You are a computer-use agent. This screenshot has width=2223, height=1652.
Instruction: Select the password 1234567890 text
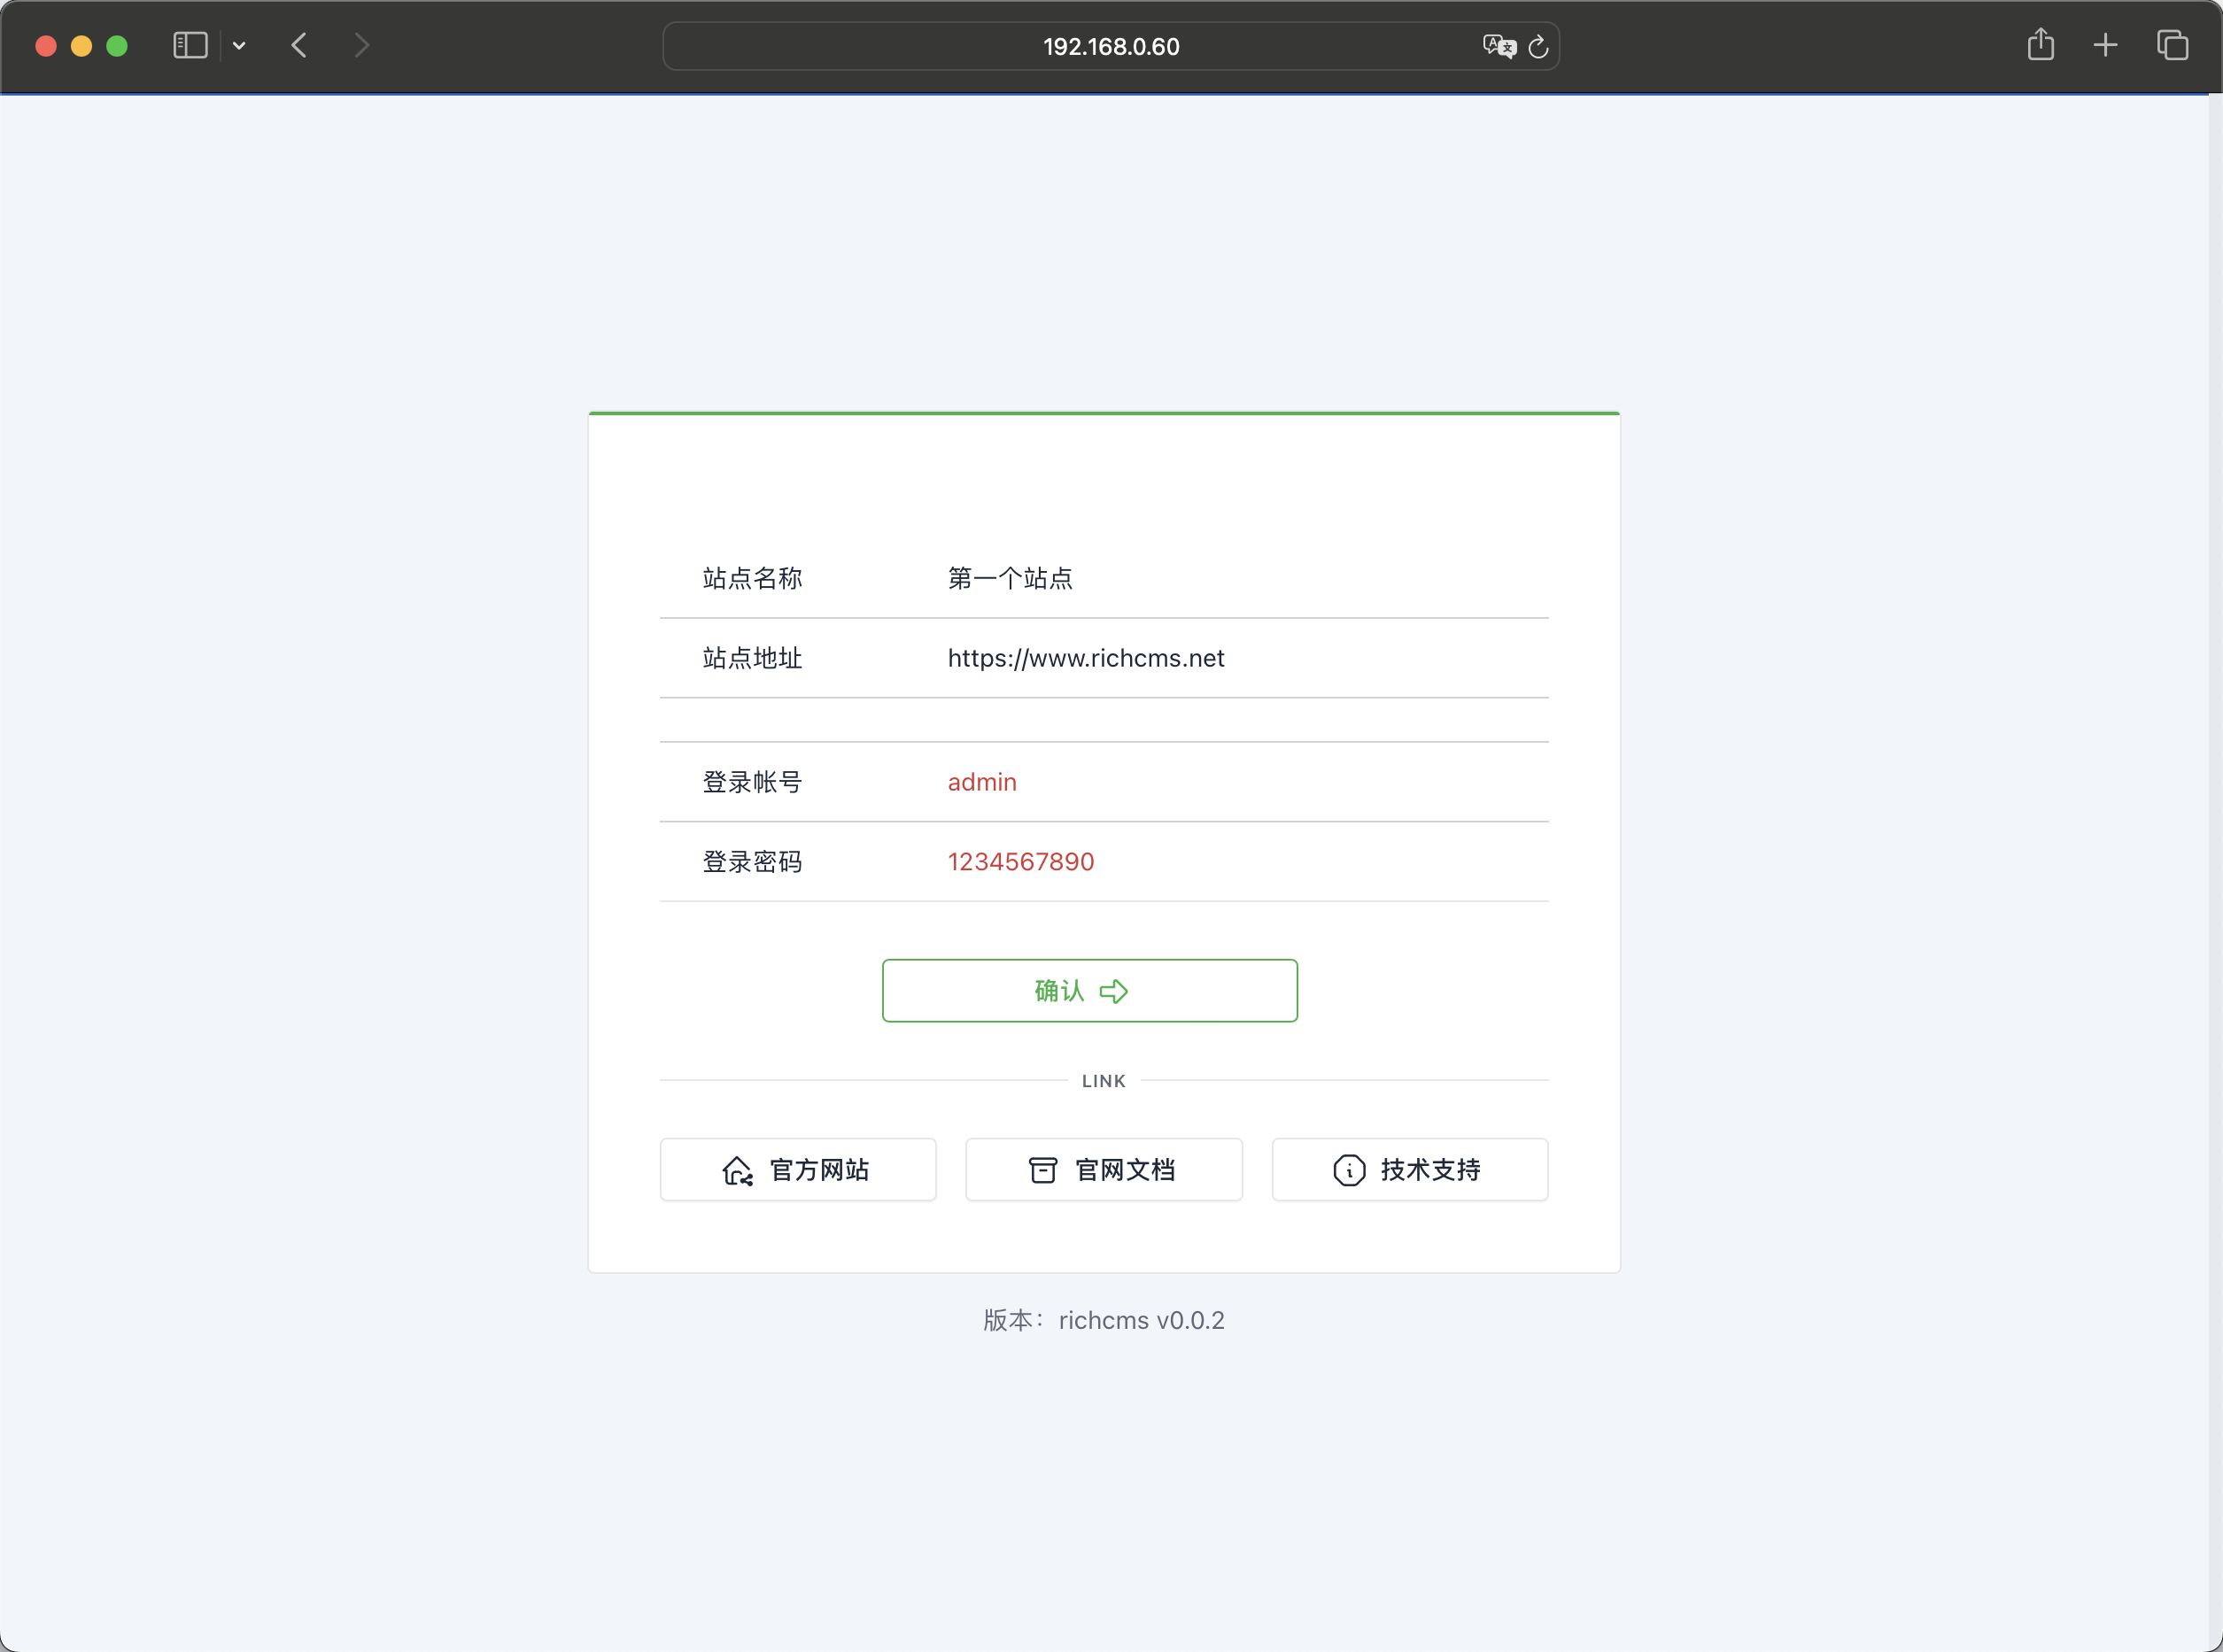pyautogui.click(x=1020, y=862)
